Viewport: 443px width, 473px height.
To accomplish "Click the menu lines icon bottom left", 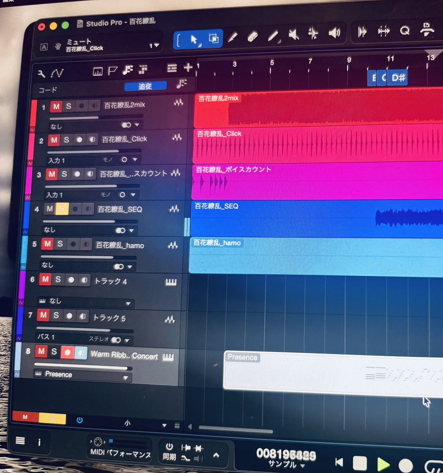I will (20, 441).
